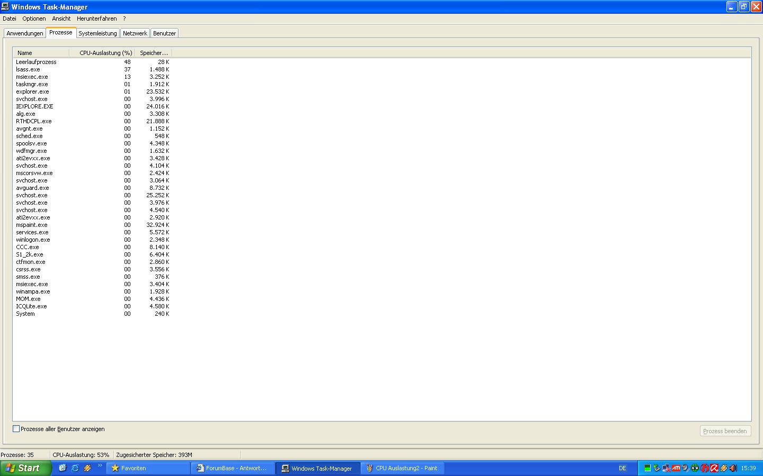The height and width of the screenshot is (476, 763).
Task: Open the Herunterfahren menu
Action: [97, 19]
